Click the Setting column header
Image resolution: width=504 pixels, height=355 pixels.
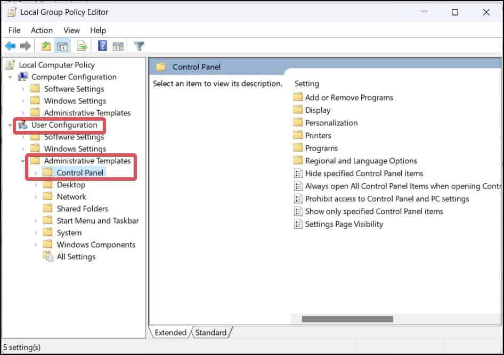pyautogui.click(x=307, y=84)
